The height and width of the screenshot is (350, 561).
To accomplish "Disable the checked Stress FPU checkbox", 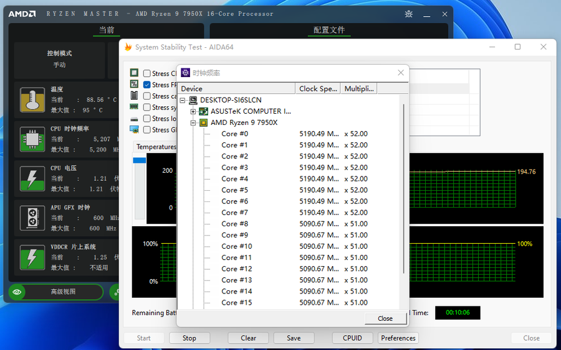I will coord(147,85).
